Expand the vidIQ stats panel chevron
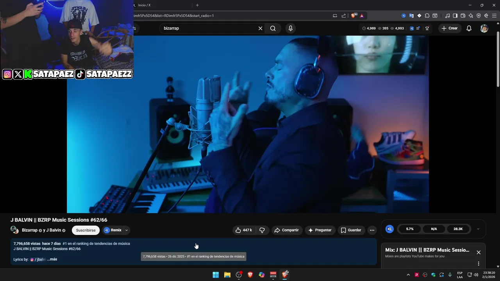Screen dimensions: 500x281 (x=478, y=229)
